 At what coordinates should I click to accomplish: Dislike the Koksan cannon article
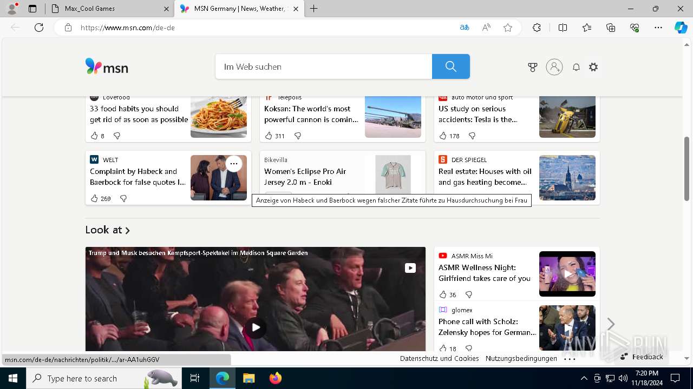tap(297, 136)
